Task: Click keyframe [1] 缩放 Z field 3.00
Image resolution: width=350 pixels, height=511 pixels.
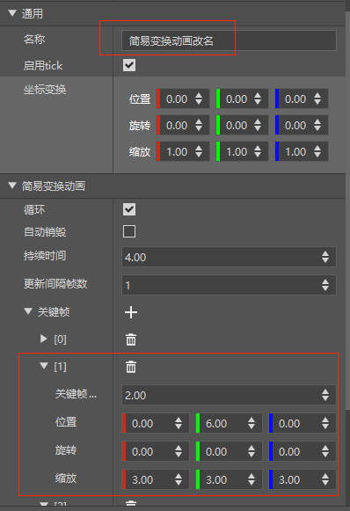Action: [303, 479]
